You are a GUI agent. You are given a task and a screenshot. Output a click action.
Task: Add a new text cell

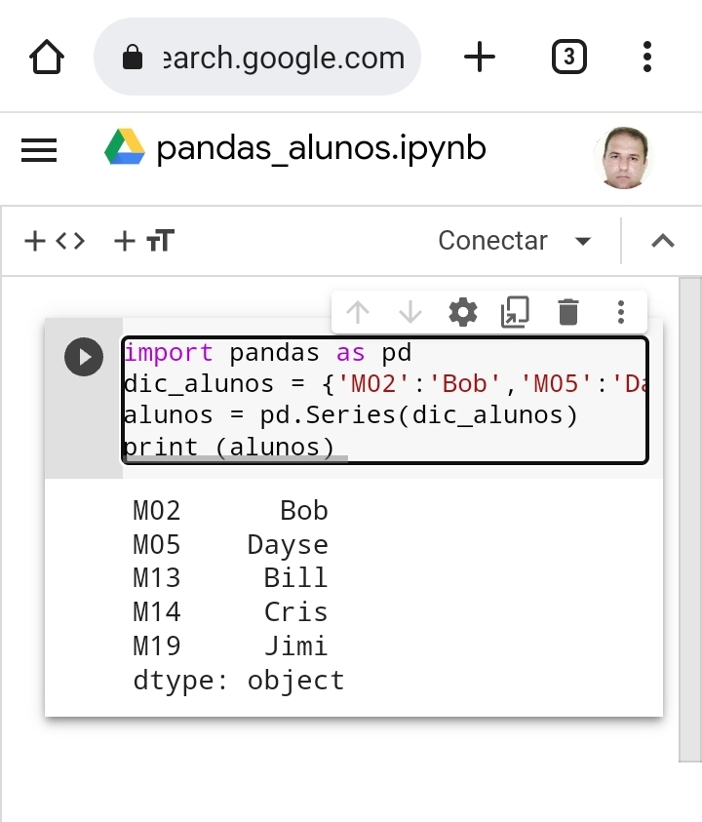[x=144, y=241]
